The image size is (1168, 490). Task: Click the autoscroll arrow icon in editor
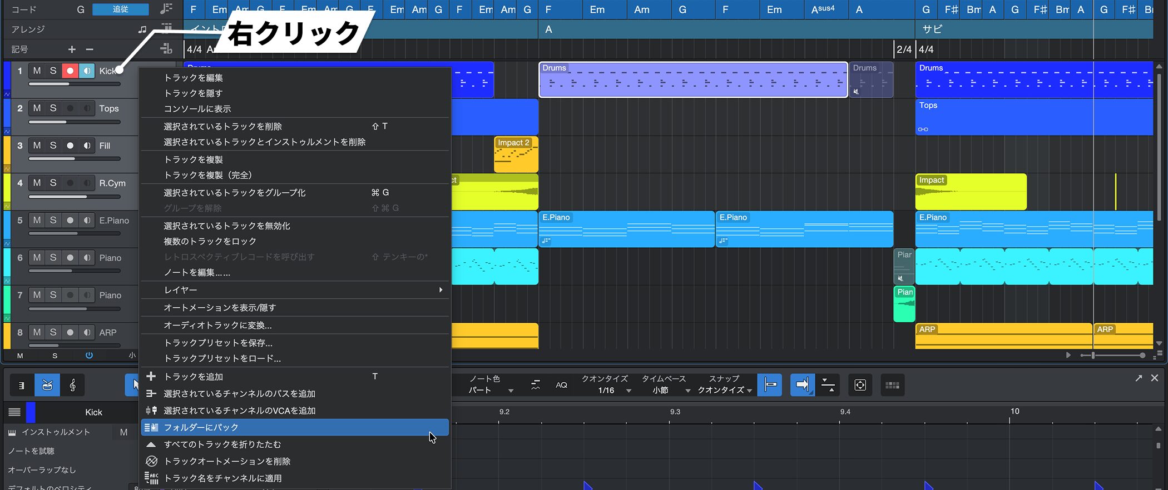coord(802,385)
